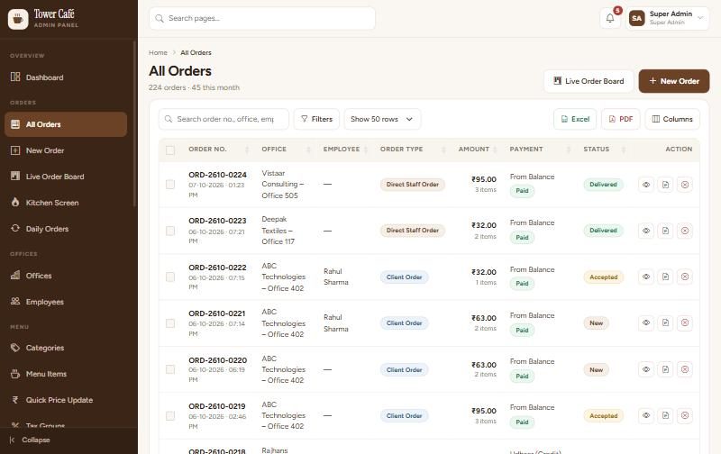The image size is (721, 454).
Task: View order ORD-2610-0219 with eye icon
Action: point(646,415)
